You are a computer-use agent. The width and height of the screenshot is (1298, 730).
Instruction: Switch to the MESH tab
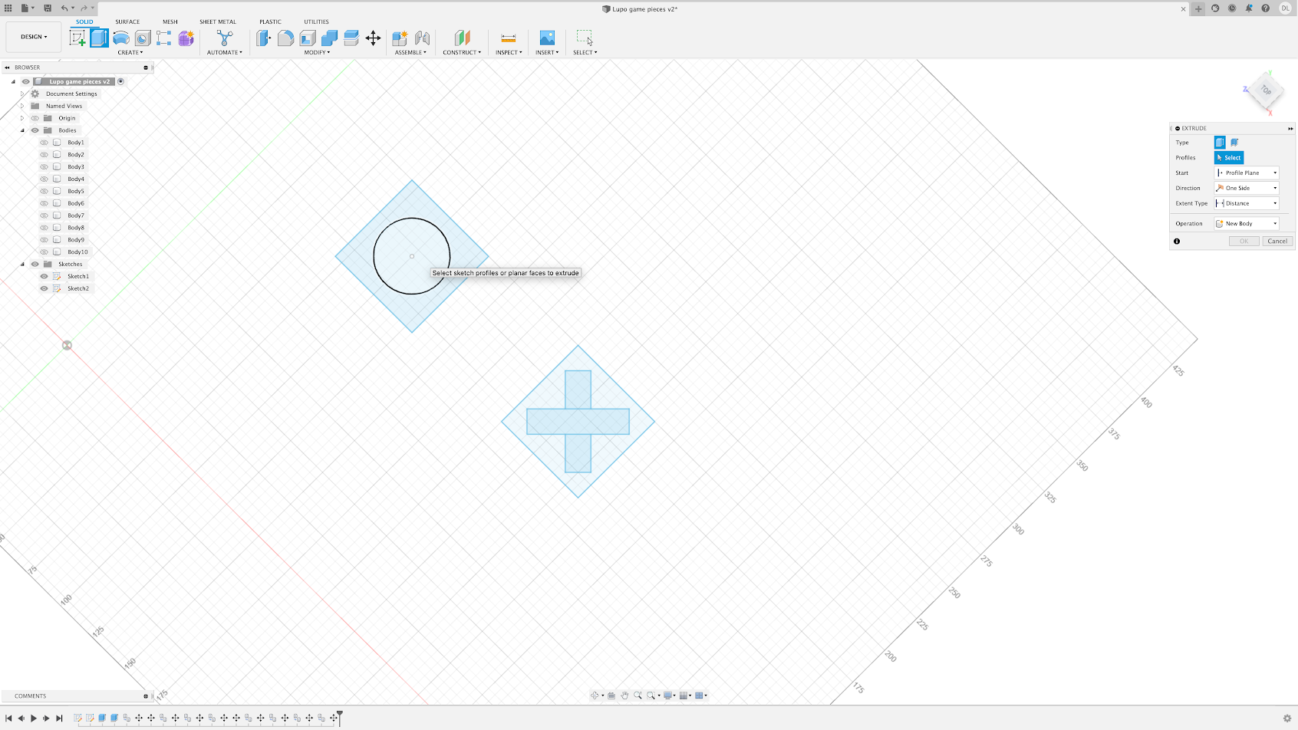[170, 21]
